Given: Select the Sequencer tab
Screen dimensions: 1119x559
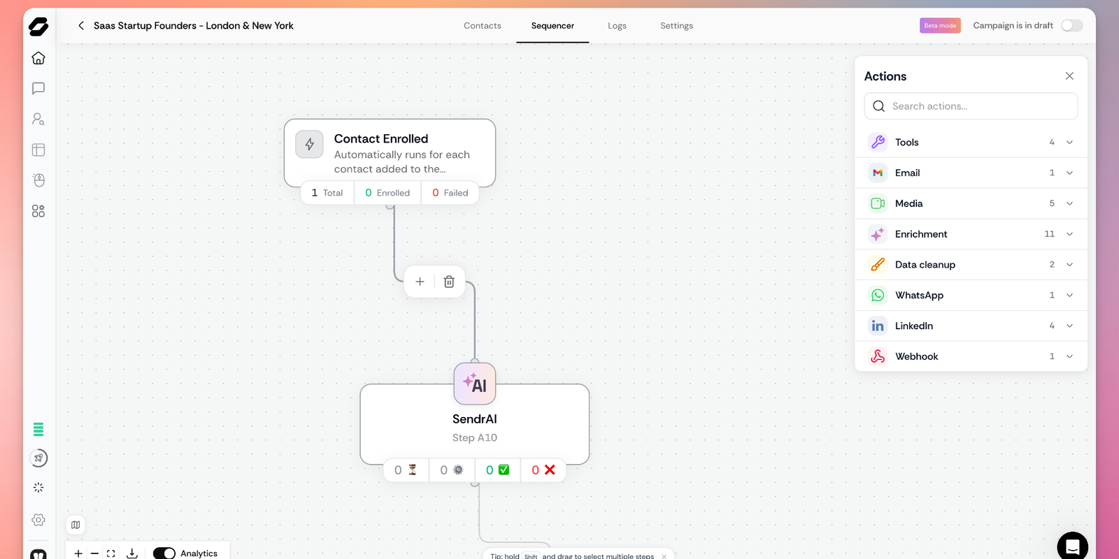Looking at the screenshot, I should point(553,26).
